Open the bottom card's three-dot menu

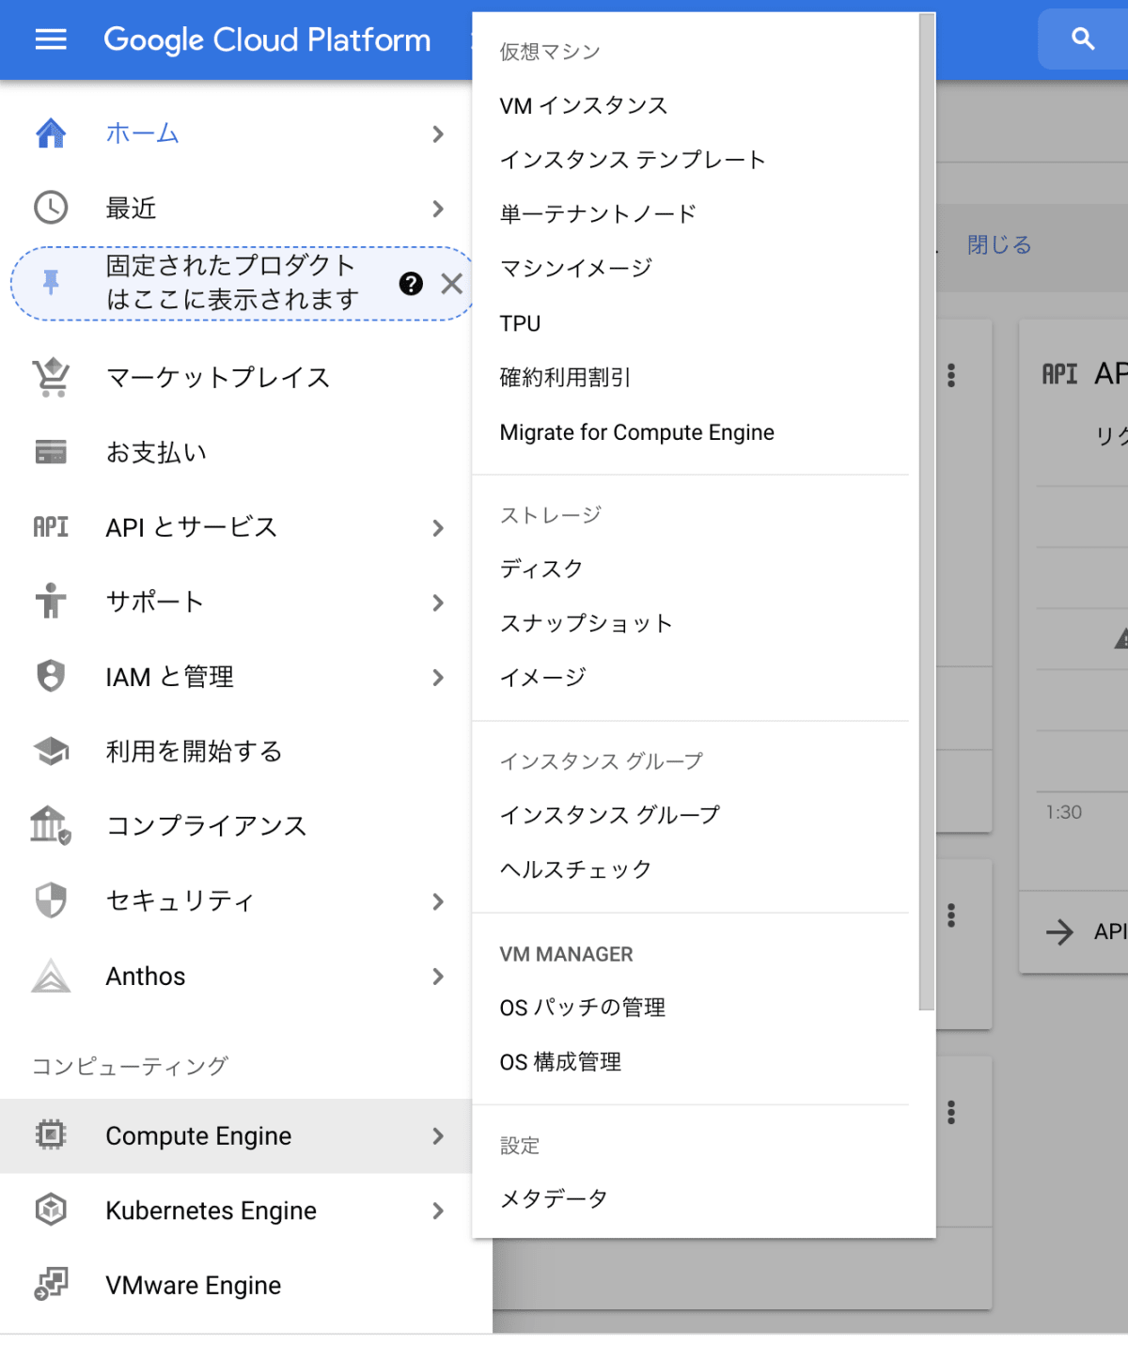(x=951, y=1113)
